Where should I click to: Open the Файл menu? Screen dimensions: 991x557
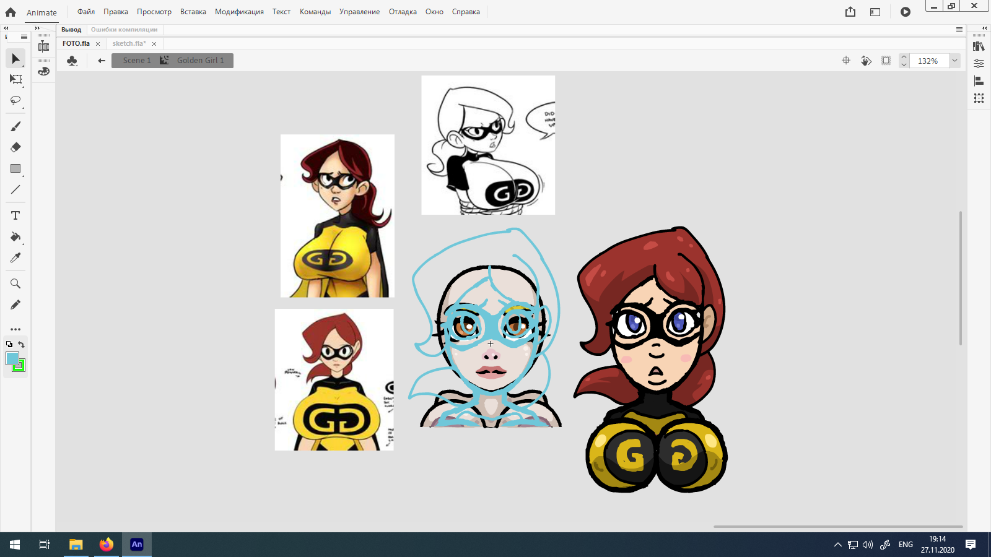click(x=86, y=12)
